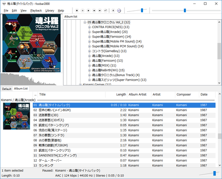Expand the Super魂斗羅(Famicom) (14) node
The width and height of the screenshot is (222, 179).
click(x=89, y=37)
